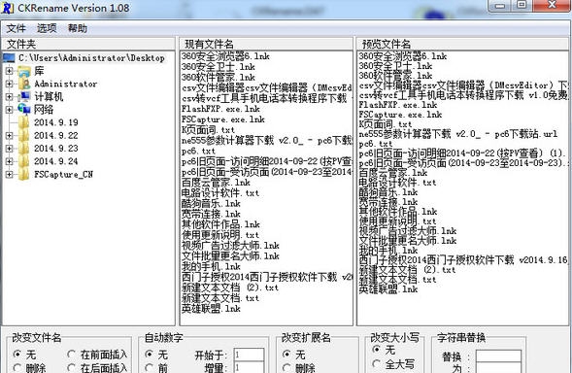The height and width of the screenshot is (373, 572).
Task: Select 360安全卫士.lnk in 现有文件名 list
Action: click(x=219, y=66)
